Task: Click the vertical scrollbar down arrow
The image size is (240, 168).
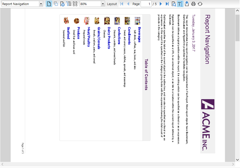Action: pyautogui.click(x=237, y=160)
